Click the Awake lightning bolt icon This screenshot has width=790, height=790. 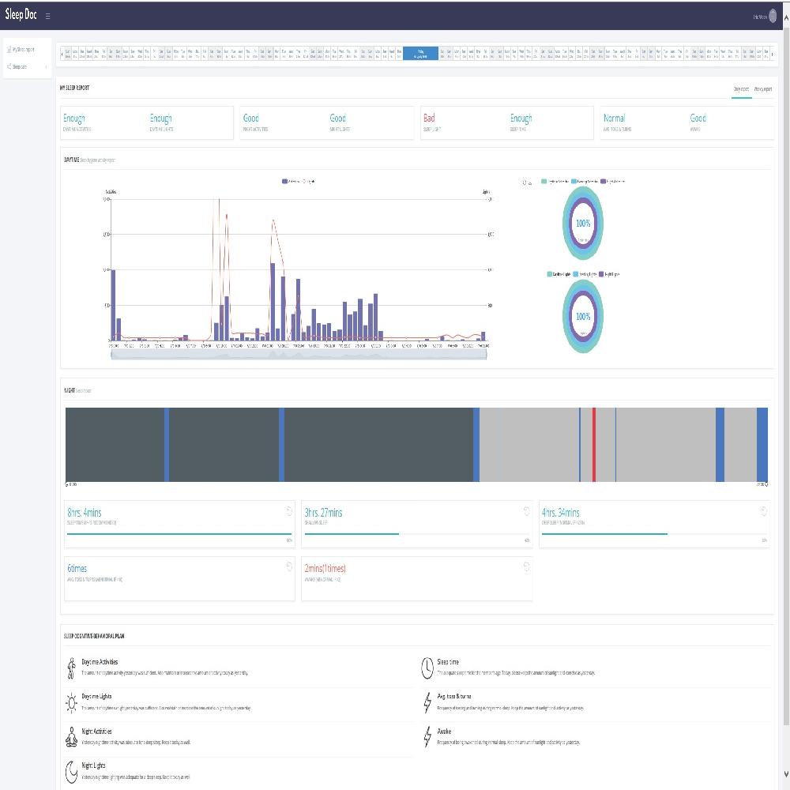pyautogui.click(x=427, y=737)
